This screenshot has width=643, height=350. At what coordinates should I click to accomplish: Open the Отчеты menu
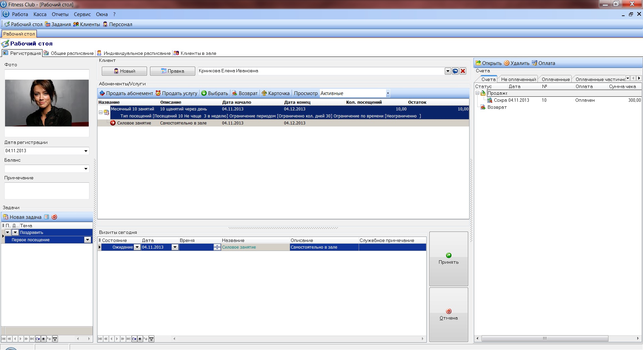[60, 14]
